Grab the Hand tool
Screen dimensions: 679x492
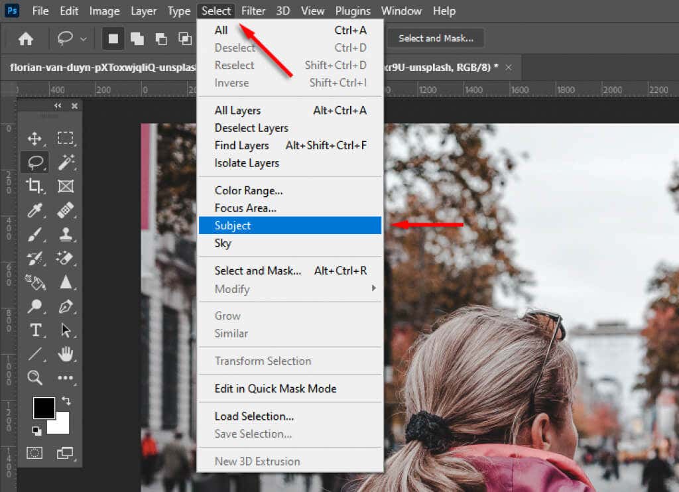(x=66, y=354)
